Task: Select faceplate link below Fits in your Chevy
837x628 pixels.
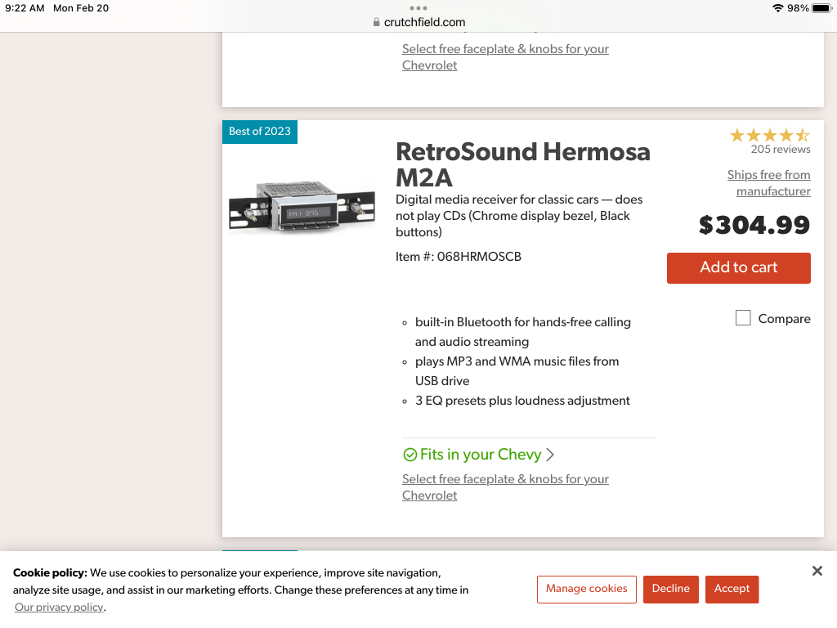Action: click(x=505, y=487)
